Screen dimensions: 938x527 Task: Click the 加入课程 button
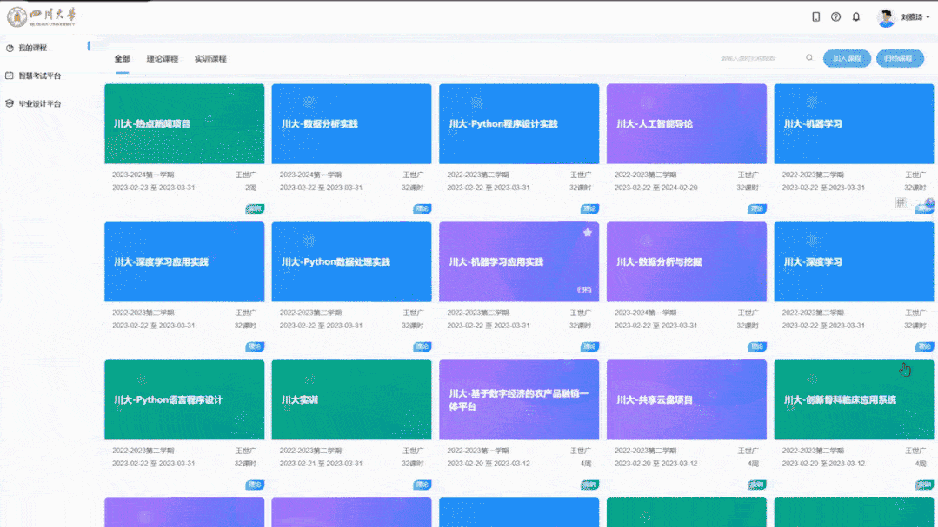click(x=847, y=58)
